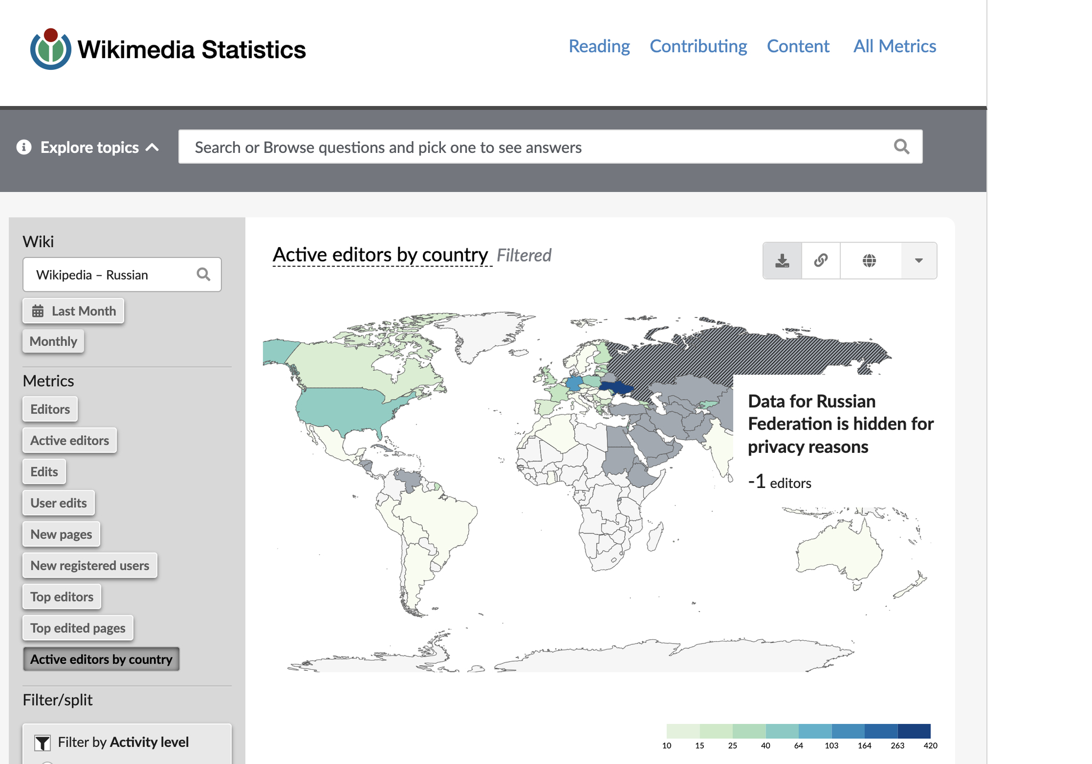Select the New registered users metric
Image resolution: width=1092 pixels, height=764 pixels.
point(90,566)
